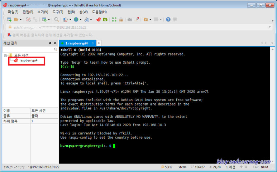Click inside the terminal at the prompt
This screenshot has width=277, height=172.
pos(114,146)
